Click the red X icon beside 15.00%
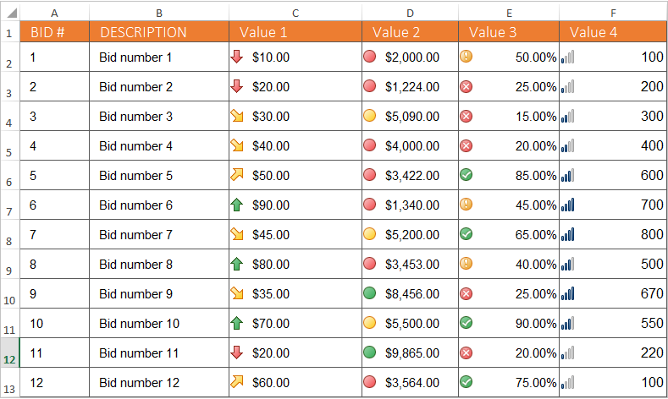 pyautogui.click(x=466, y=116)
